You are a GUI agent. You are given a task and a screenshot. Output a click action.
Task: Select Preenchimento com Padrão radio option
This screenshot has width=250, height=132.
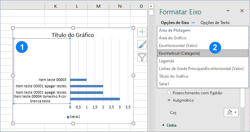click(x=169, y=93)
